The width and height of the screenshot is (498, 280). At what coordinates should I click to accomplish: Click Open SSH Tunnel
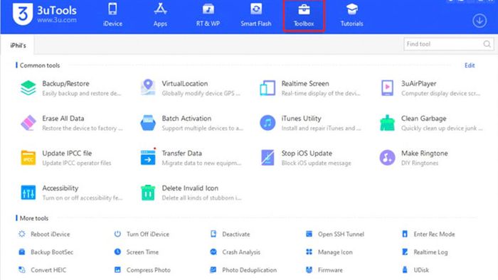[x=335, y=234]
